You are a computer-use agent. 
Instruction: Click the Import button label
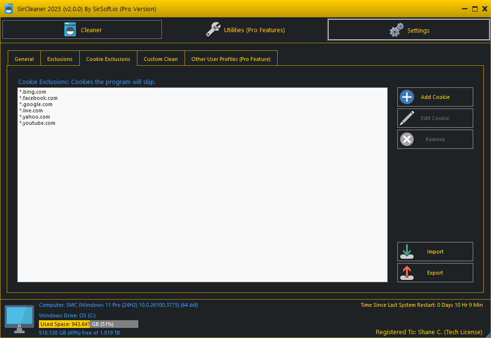coord(435,252)
